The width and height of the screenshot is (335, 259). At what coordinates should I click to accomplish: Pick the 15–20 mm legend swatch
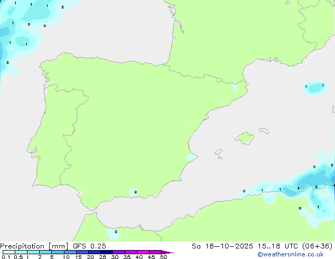82,252
